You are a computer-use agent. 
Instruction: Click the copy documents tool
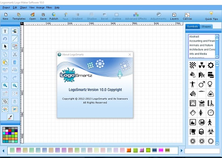pyautogui.click(x=5, y=54)
